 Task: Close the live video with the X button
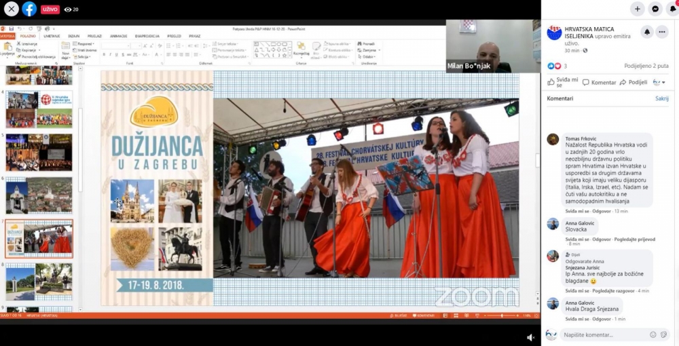[12, 9]
